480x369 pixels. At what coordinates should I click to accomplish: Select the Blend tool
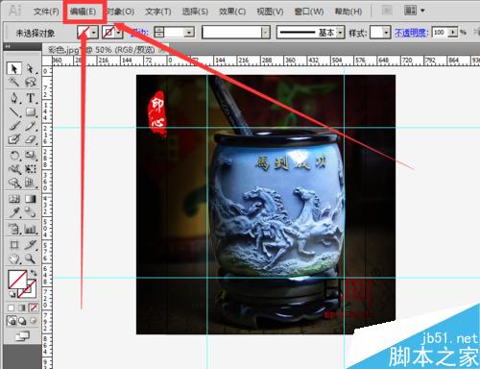31,212
